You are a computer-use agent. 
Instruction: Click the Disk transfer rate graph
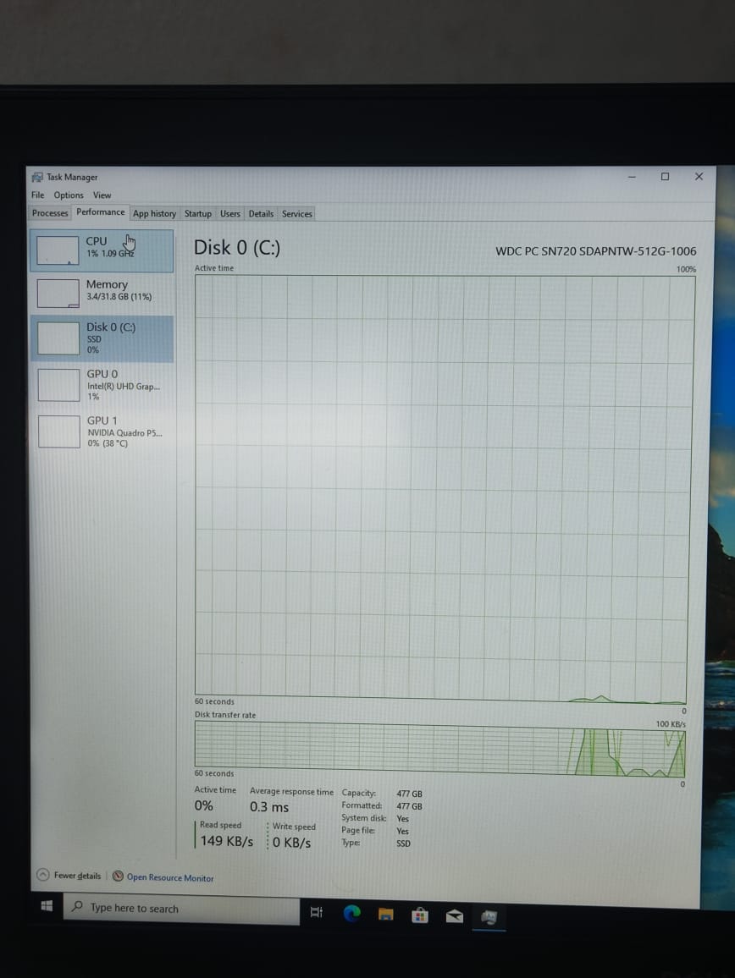pos(440,749)
